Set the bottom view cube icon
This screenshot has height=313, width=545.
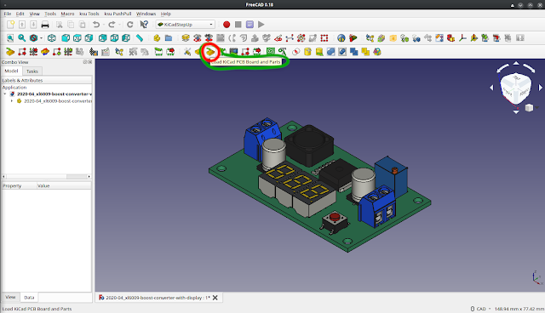[x=114, y=38]
